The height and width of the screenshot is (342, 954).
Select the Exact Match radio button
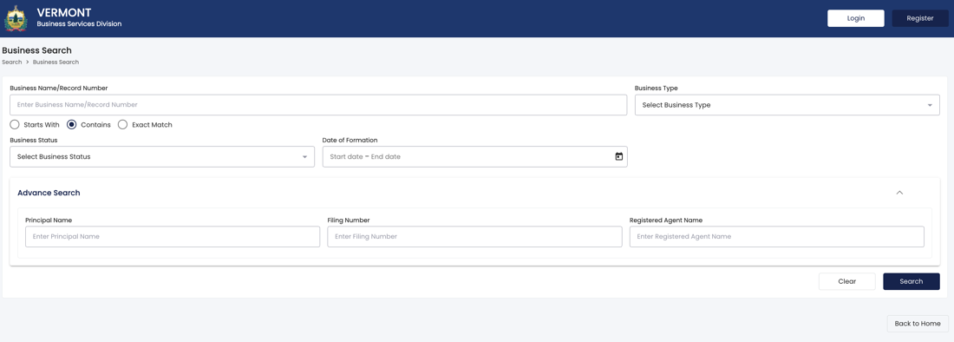coord(122,125)
